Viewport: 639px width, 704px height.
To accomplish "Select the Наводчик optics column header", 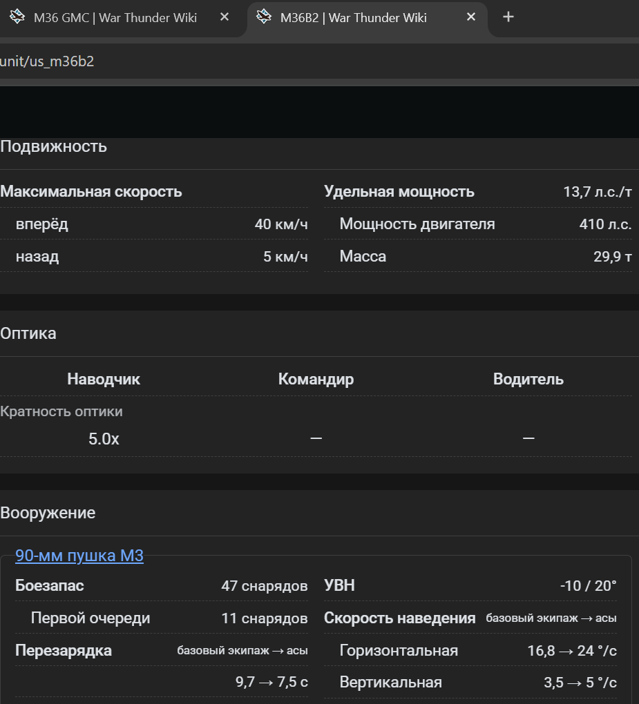I will (104, 379).
